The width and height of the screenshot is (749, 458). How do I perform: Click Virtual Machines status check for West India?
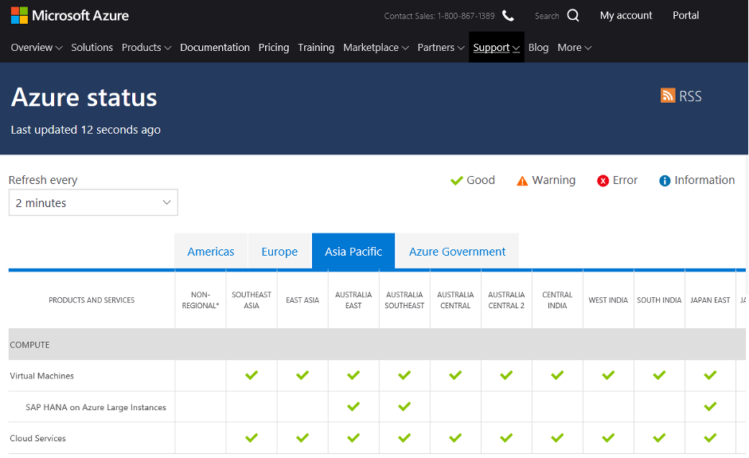(608, 375)
